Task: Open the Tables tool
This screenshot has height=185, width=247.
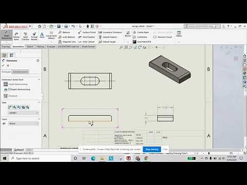Action: click(179, 34)
